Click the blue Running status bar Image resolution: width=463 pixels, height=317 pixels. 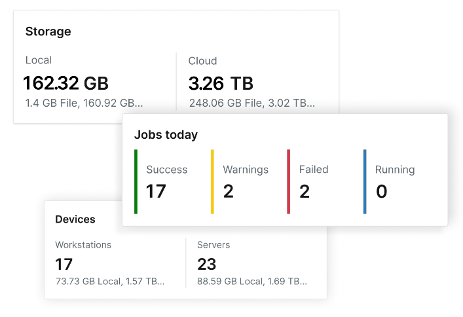click(x=365, y=181)
